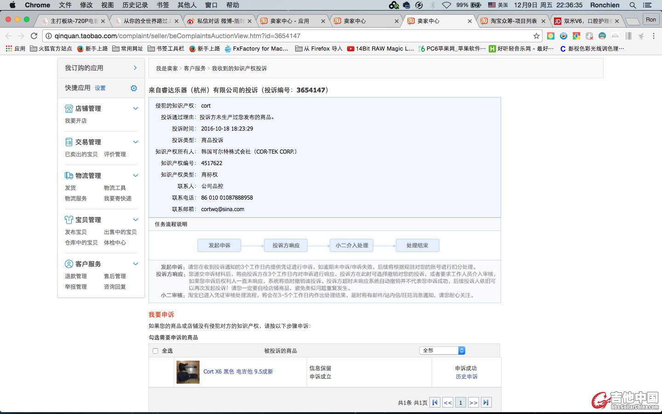Reload the page with refresh icon
The image size is (662, 414).
click(34, 36)
